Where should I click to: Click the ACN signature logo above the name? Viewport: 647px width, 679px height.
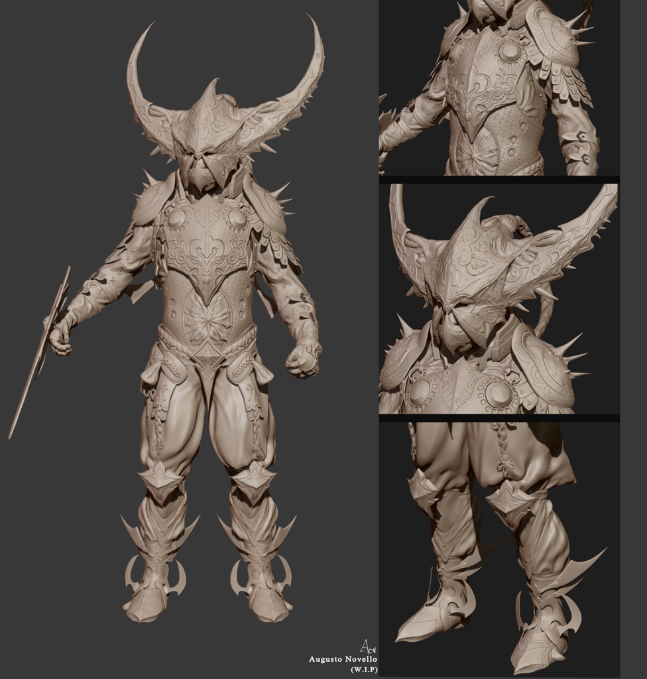pos(368,647)
